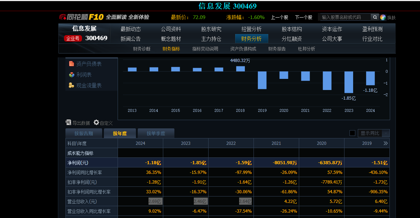420x218 pixels.
Task: Open the 盈利预测 menu
Action: [x=372, y=29]
